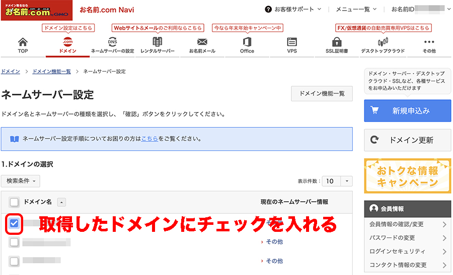Select the SSL certificate padlock icon
The image size is (453, 275).
tap(337, 42)
